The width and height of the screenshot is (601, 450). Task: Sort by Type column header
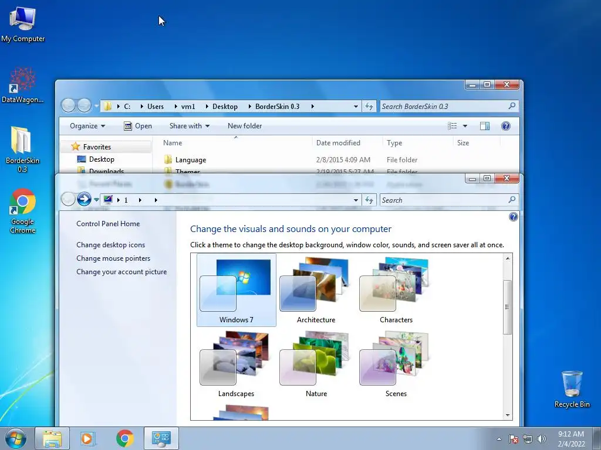pos(418,143)
